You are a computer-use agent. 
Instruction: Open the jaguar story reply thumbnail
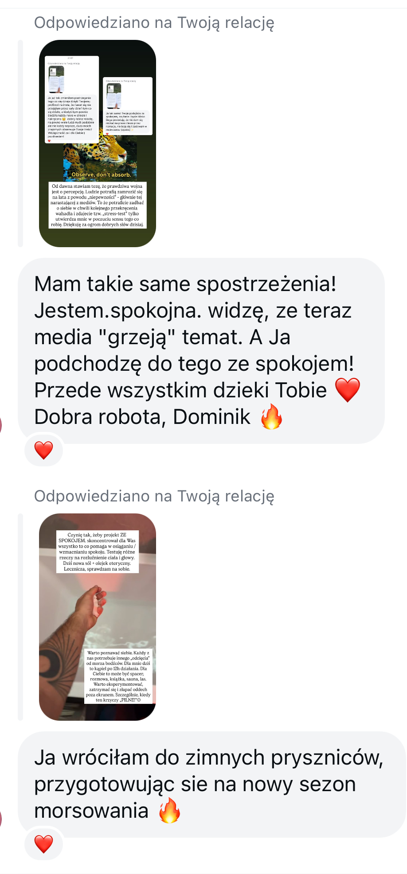click(98, 144)
